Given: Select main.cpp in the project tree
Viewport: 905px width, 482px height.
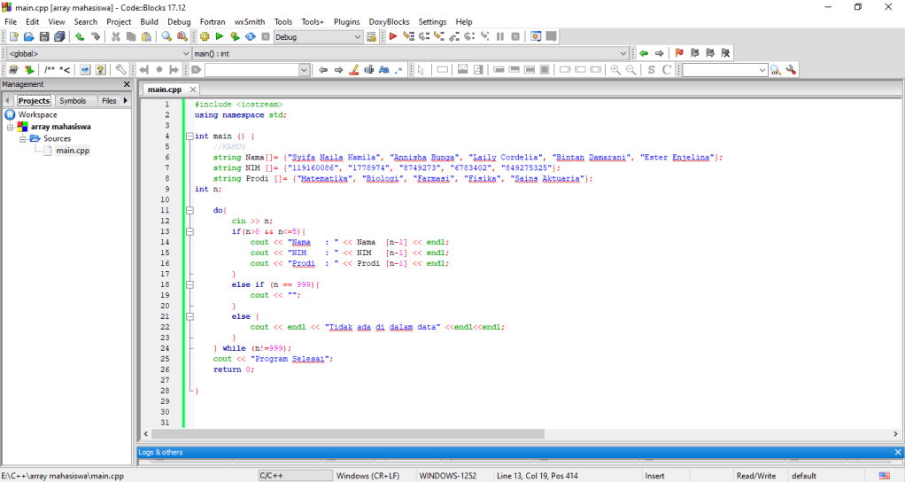Looking at the screenshot, I should tap(73, 151).
